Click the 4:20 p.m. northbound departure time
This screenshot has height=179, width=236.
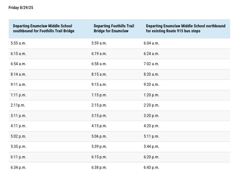[x=151, y=126]
